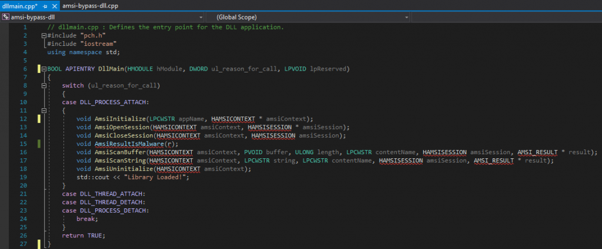Screen dimensions: 602x249
Task: Click the yellow change marker on line 27
Action: pyautogui.click(x=39, y=244)
